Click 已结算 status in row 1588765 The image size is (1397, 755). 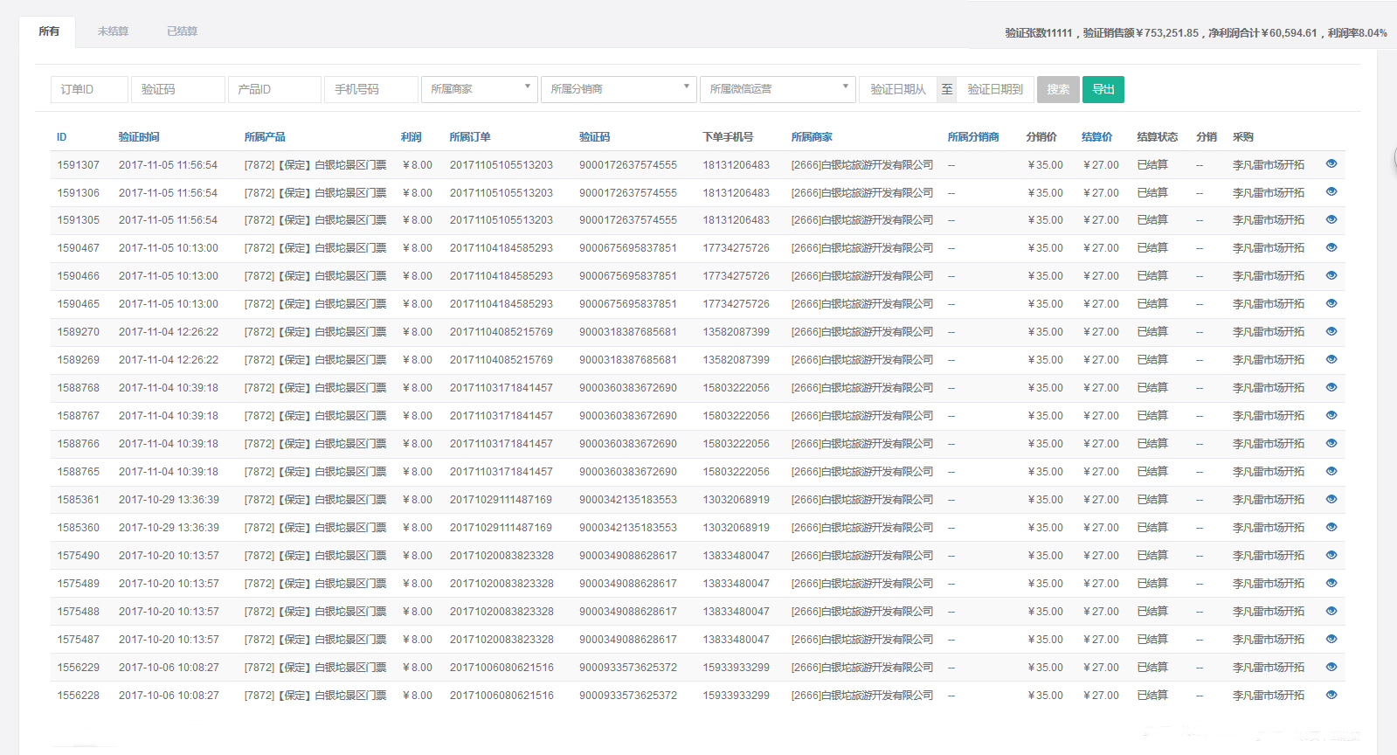coord(1152,472)
